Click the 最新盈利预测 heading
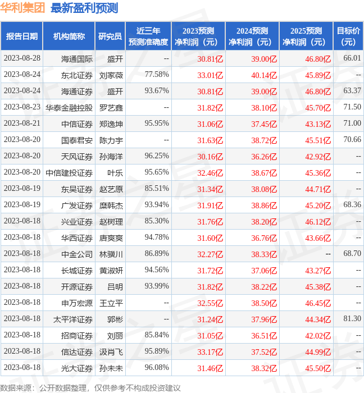364x393 pixels. tap(84, 8)
